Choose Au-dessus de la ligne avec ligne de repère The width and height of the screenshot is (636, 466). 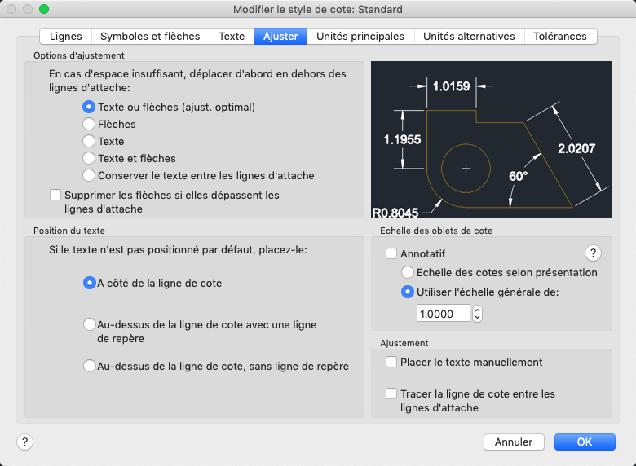[89, 324]
